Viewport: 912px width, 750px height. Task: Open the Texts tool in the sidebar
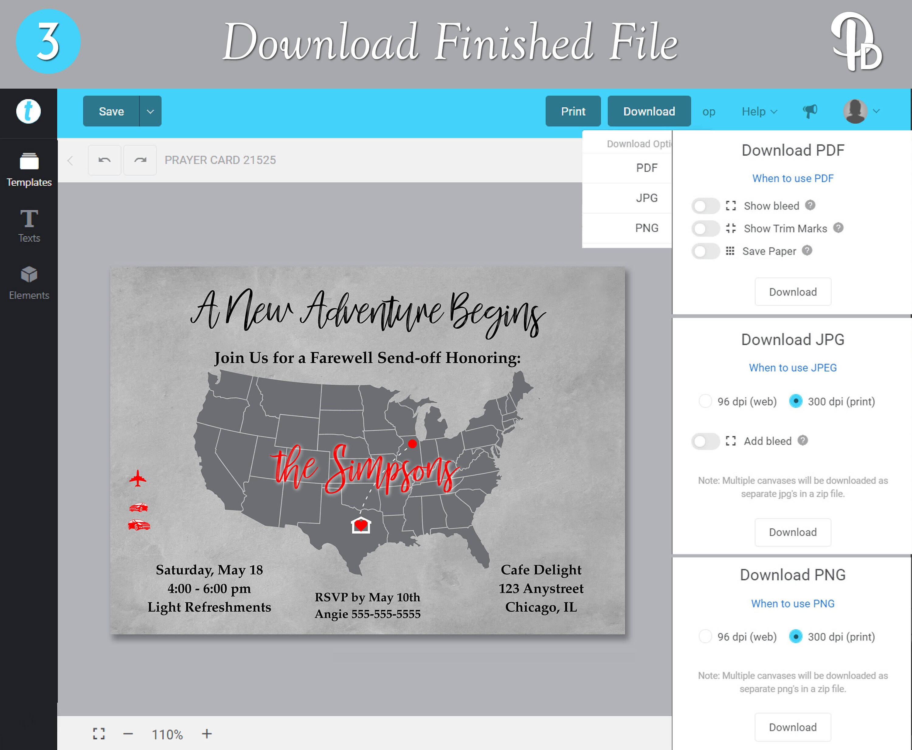[x=29, y=226]
